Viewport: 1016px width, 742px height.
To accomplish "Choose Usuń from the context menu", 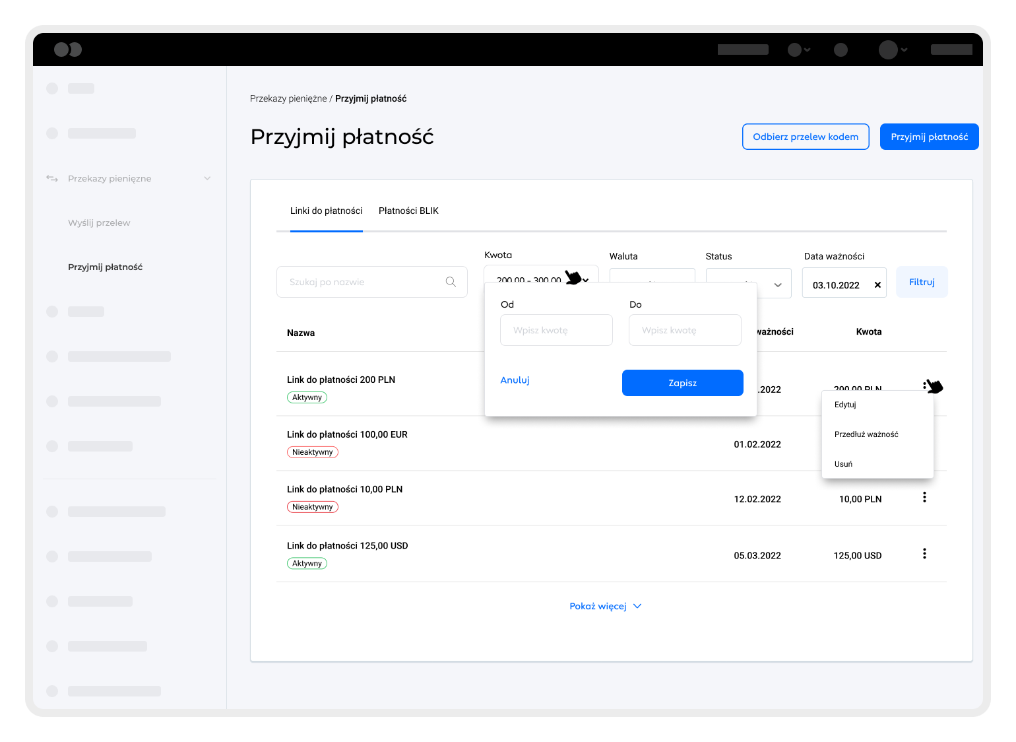I will (843, 464).
